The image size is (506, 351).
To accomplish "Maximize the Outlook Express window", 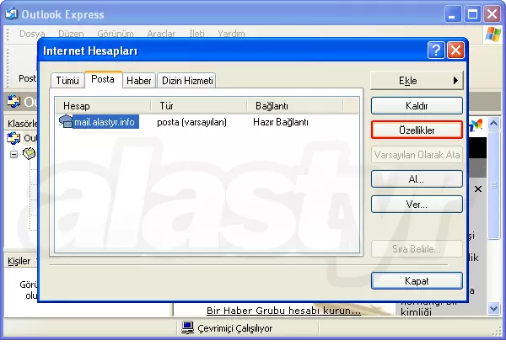I will [472, 14].
